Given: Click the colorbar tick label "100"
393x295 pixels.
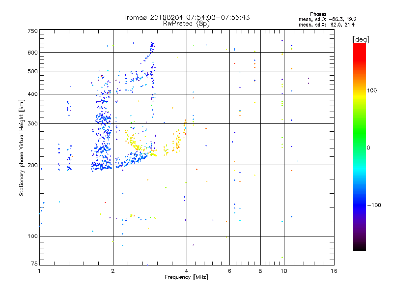Looking at the screenshot, I should click(372, 90).
